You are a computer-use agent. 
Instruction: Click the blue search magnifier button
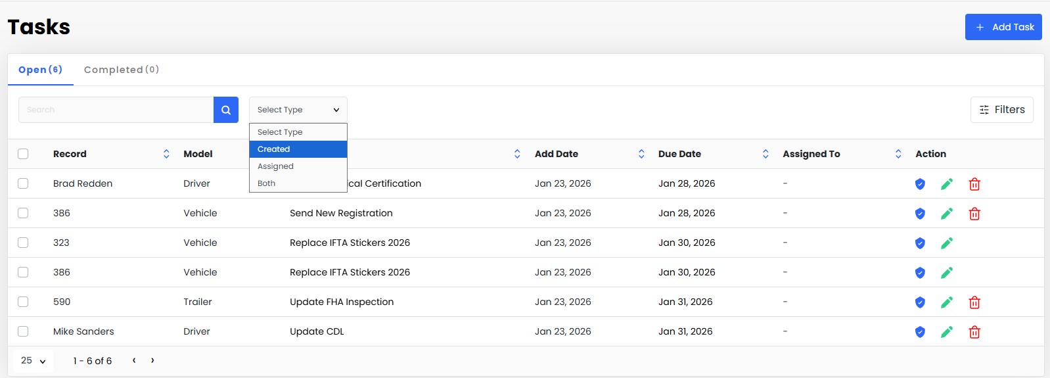pos(225,110)
